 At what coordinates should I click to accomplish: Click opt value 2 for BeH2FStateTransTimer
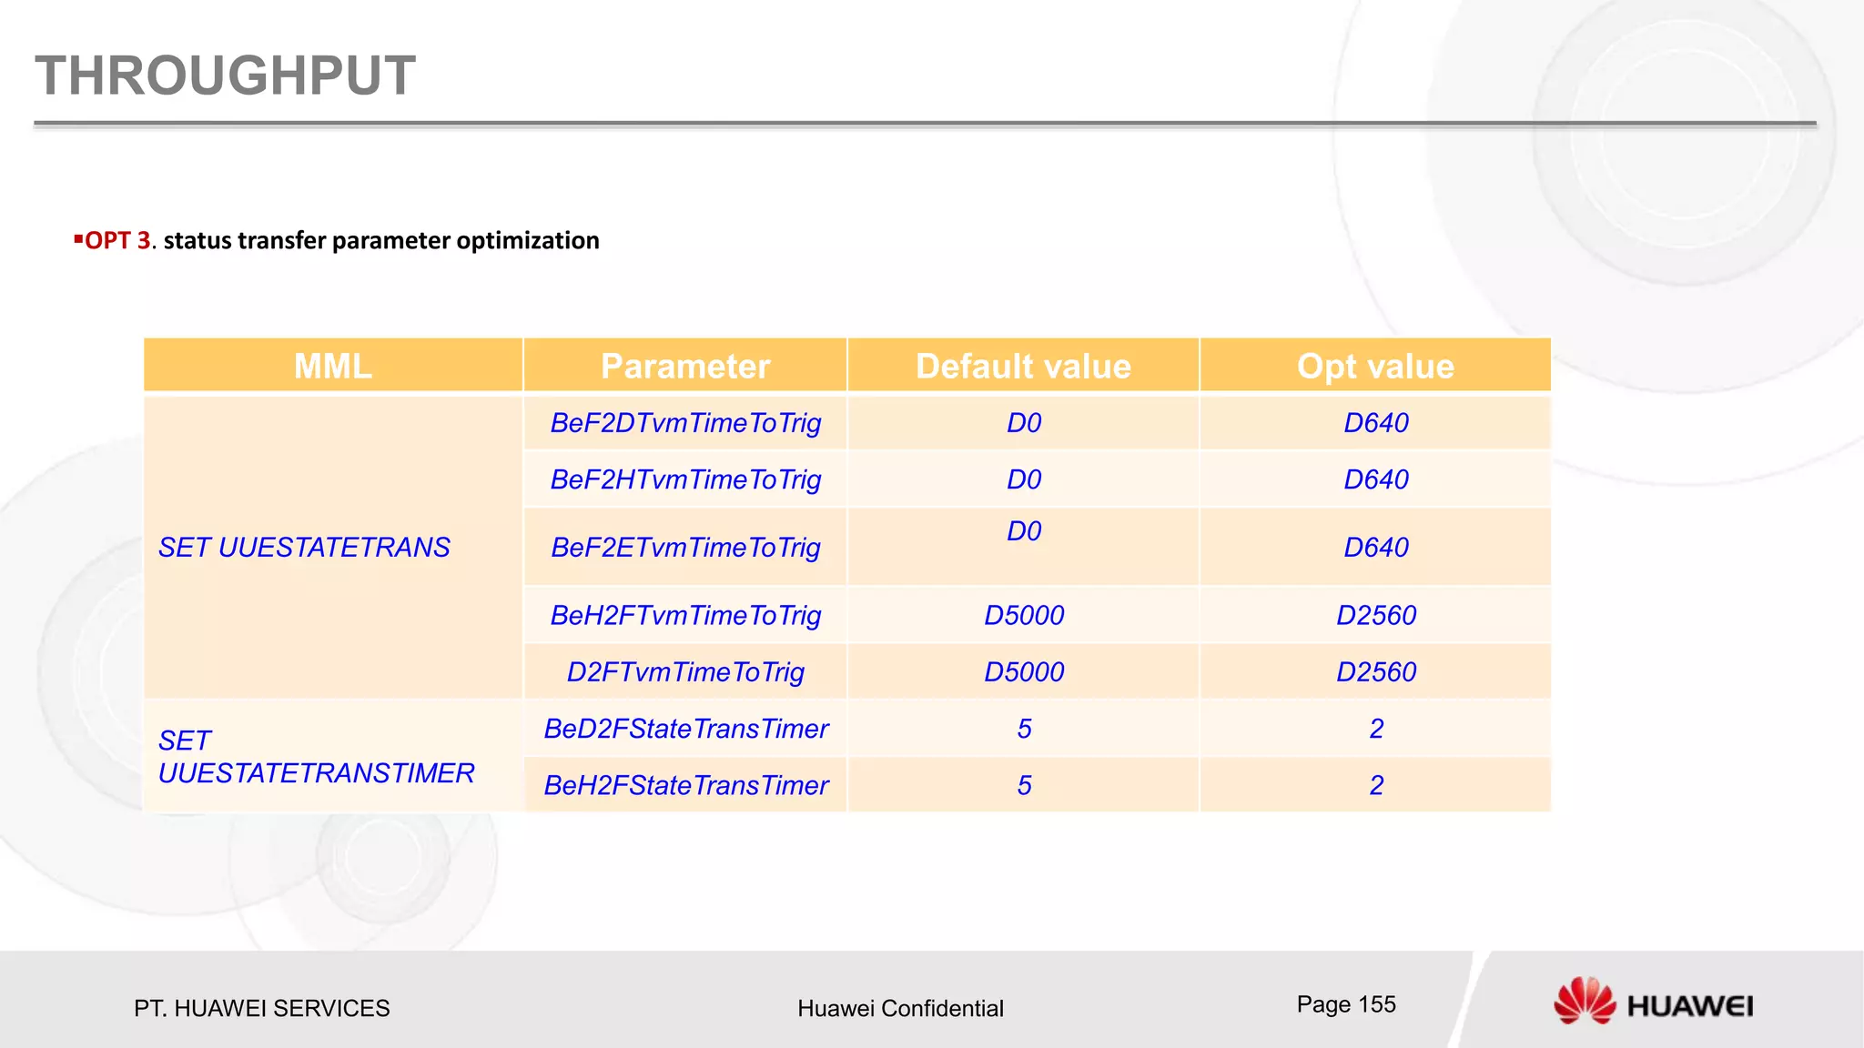[1375, 784]
